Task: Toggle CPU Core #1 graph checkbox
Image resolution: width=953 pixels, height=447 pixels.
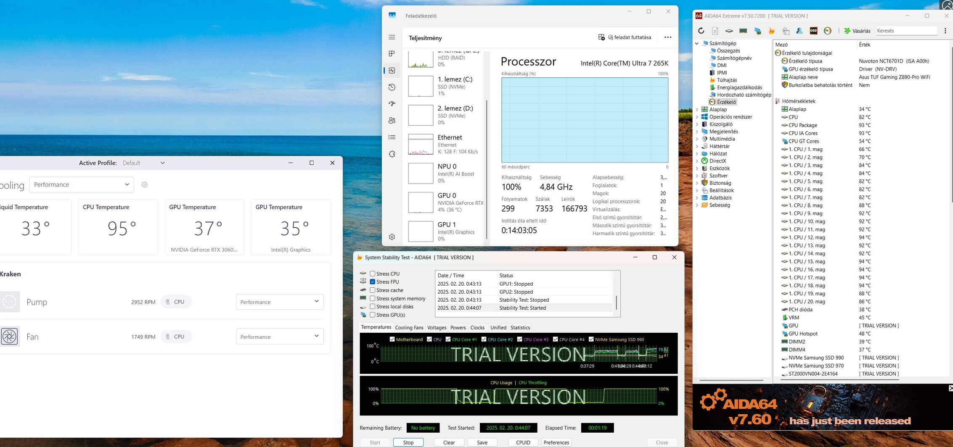Action: tap(448, 339)
